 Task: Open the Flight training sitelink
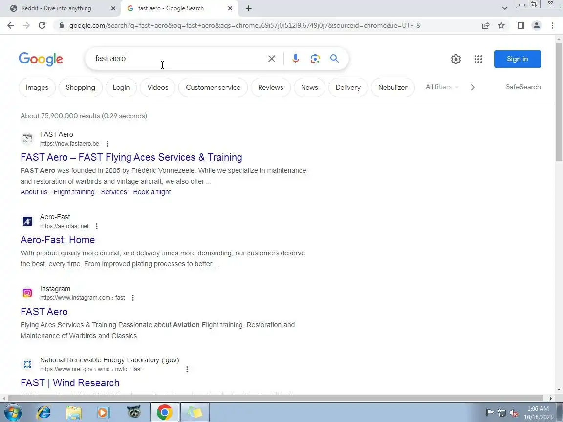pyautogui.click(x=74, y=192)
